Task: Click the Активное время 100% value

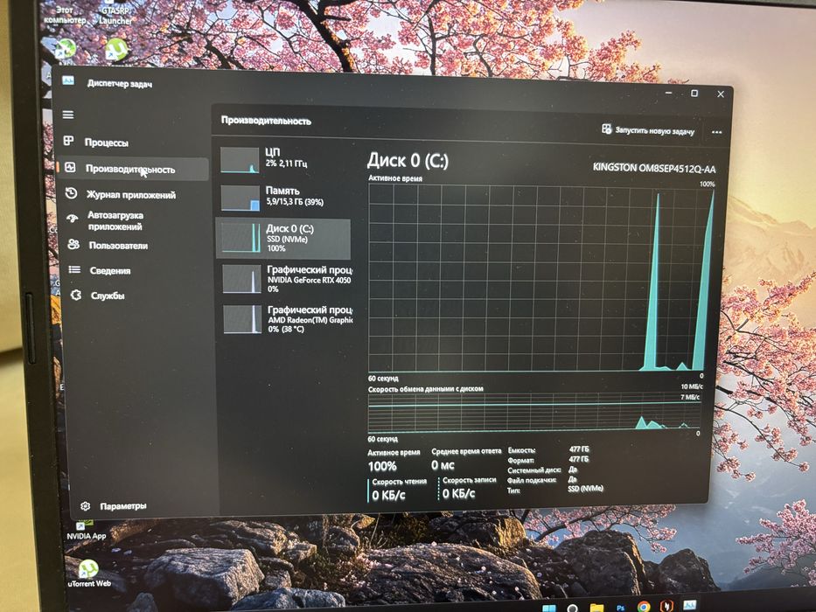Action: point(382,466)
